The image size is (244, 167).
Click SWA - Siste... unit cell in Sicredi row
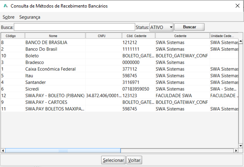tap(223, 89)
